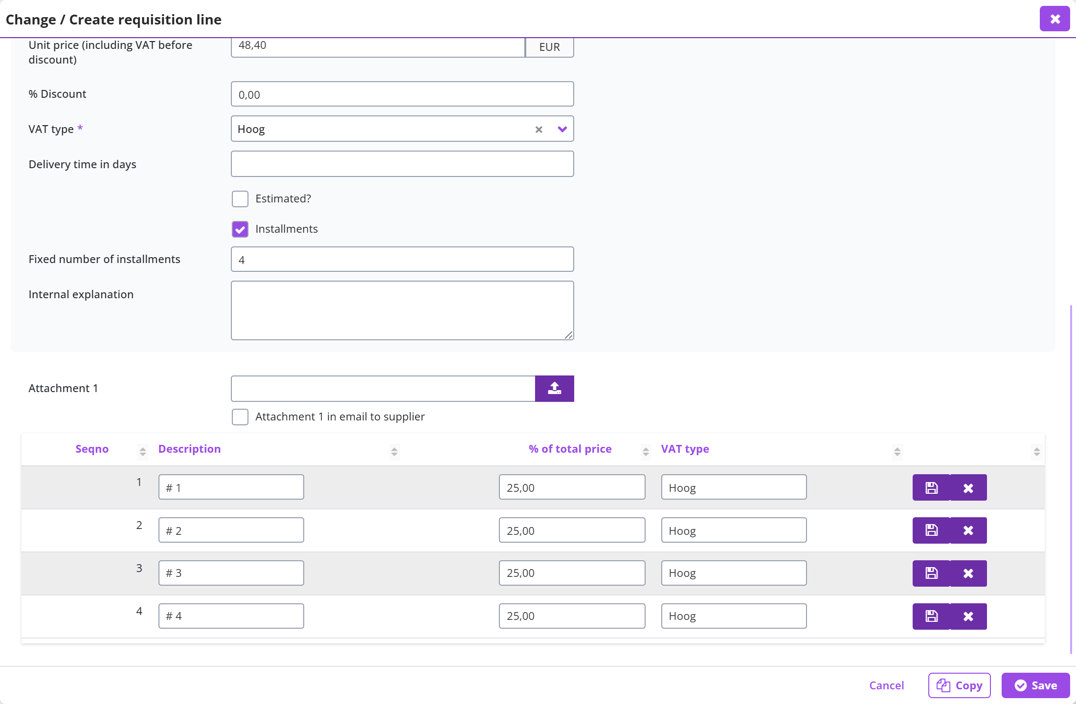1076x704 pixels.
Task: Focus the Fixed number of installments field
Action: point(402,259)
